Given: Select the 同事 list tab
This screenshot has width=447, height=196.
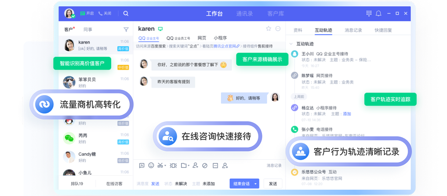Looking at the screenshot, I should coord(88,30).
